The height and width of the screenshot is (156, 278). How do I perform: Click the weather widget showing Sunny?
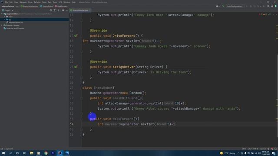point(228,153)
